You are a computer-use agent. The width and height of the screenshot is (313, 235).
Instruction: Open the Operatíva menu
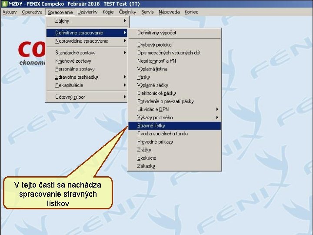32,12
